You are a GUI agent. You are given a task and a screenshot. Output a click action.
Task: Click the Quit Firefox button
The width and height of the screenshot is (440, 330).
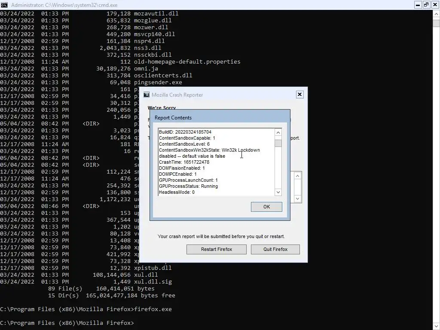coord(275,249)
